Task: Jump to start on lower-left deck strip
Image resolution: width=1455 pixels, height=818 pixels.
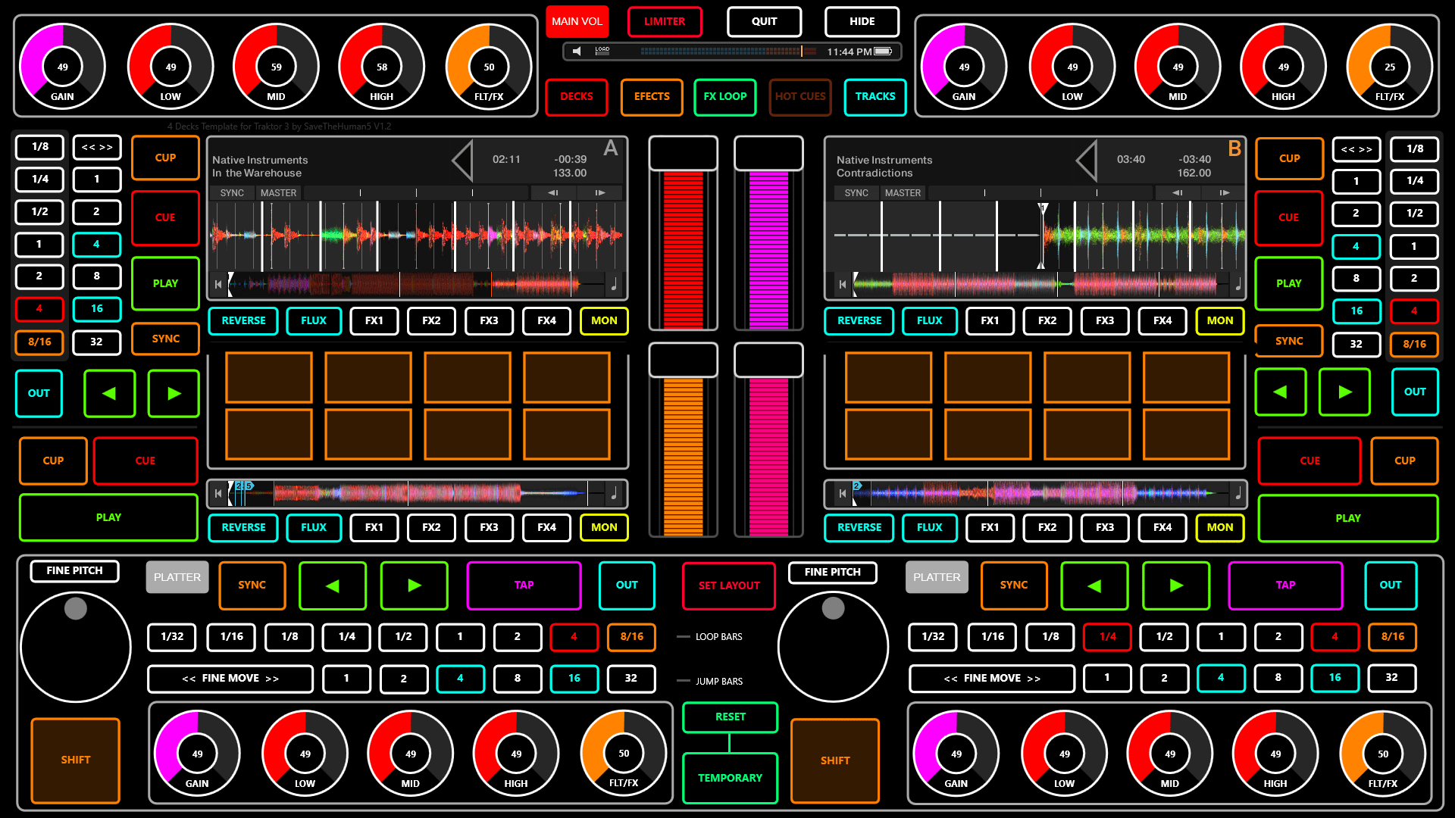Action: coord(218,494)
